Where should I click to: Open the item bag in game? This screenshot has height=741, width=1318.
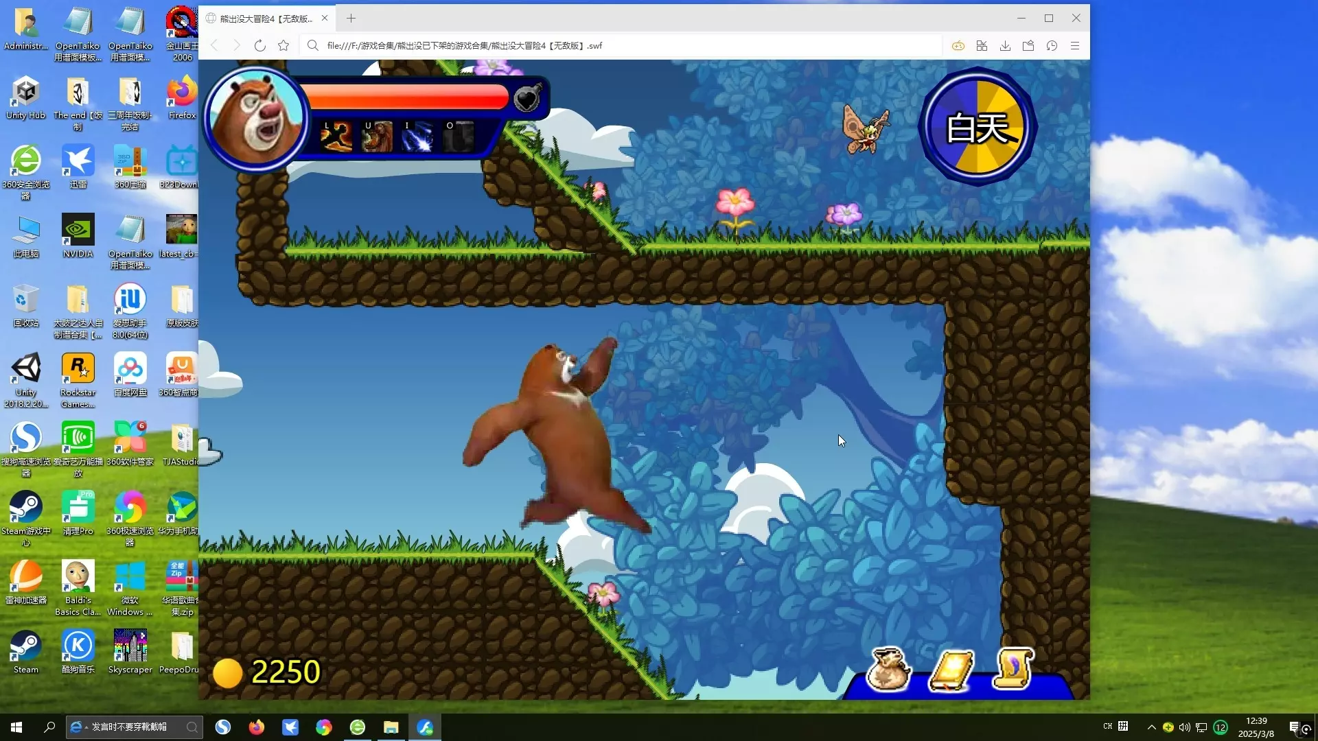coord(889,669)
